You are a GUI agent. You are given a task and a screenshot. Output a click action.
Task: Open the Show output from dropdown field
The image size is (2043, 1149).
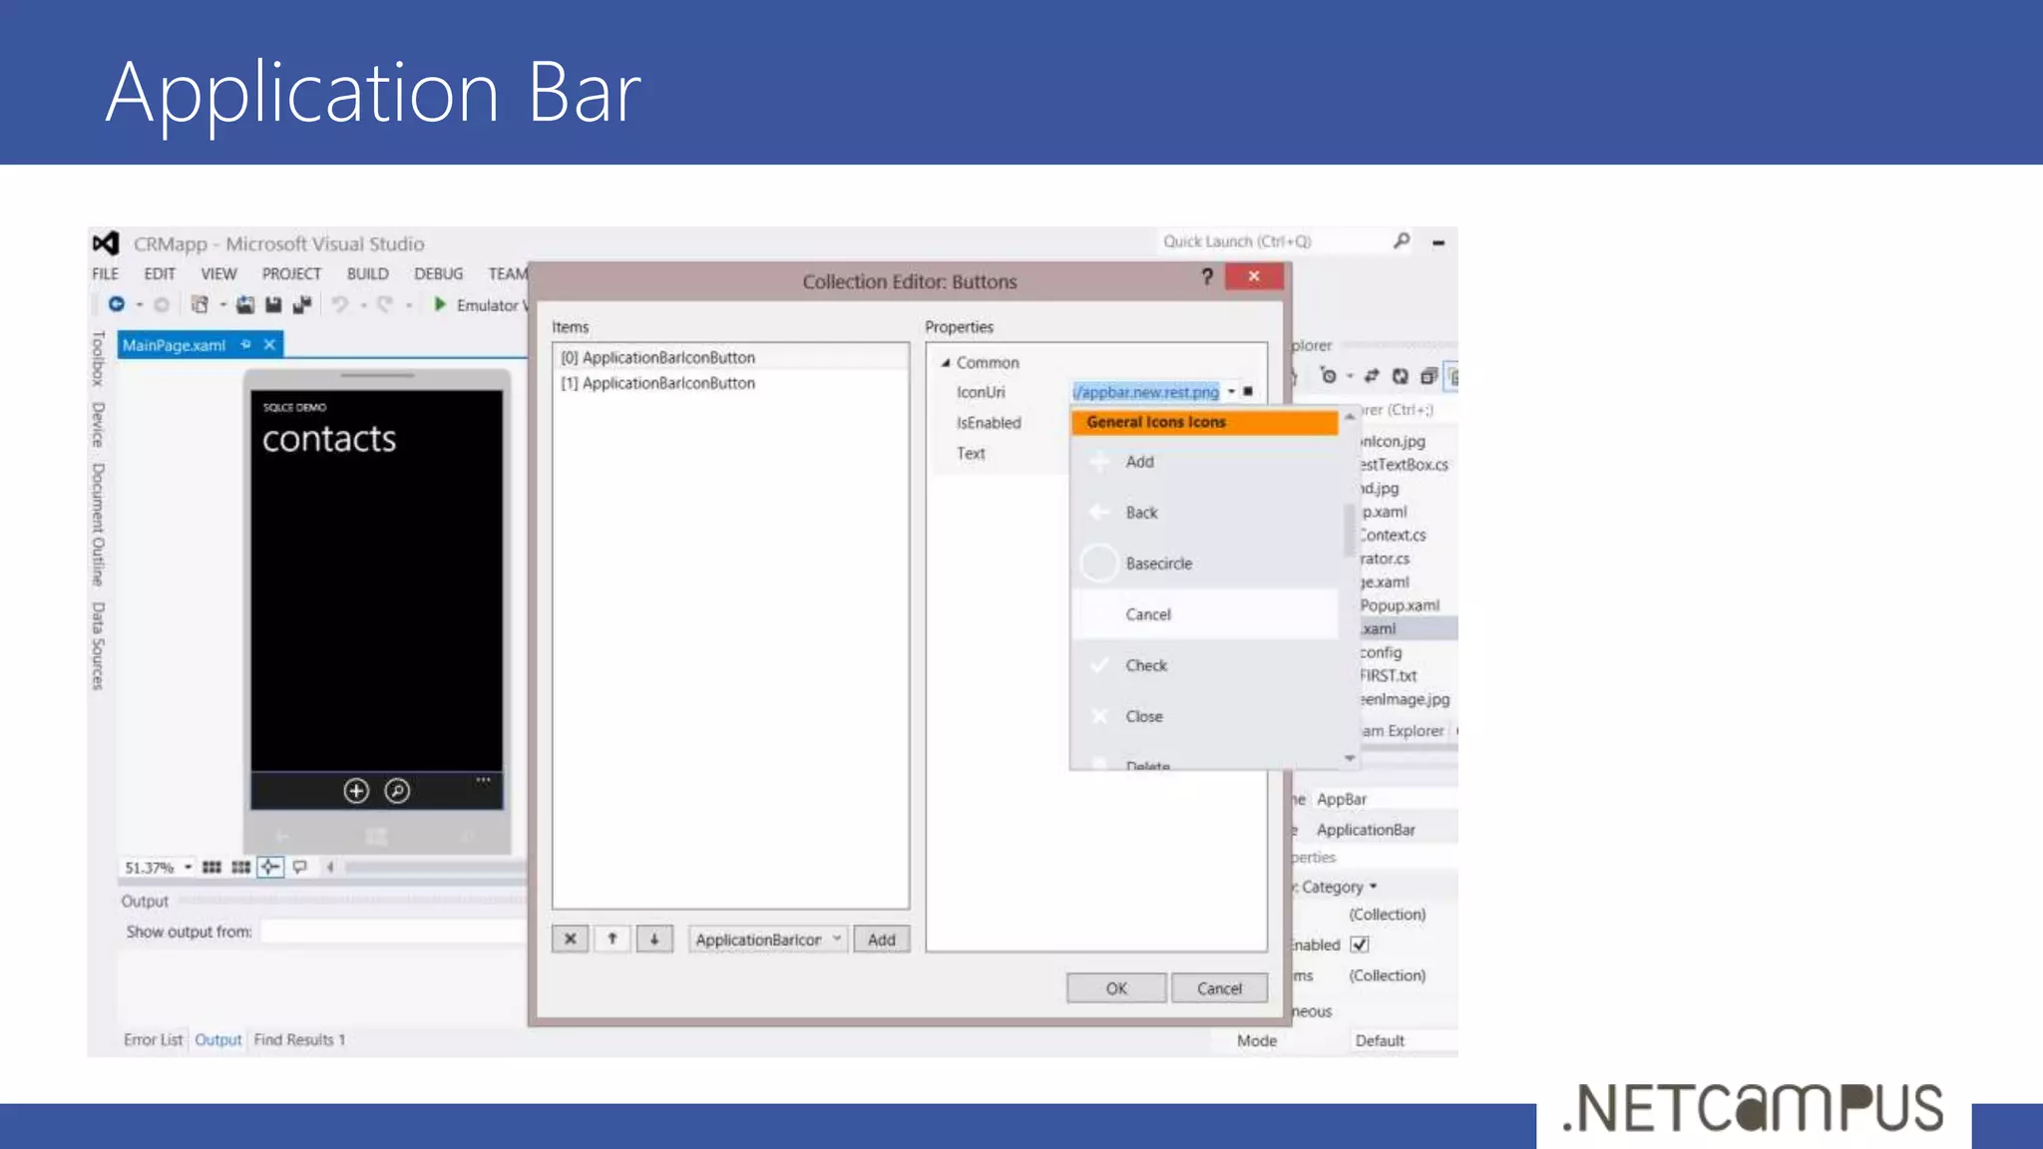(393, 931)
